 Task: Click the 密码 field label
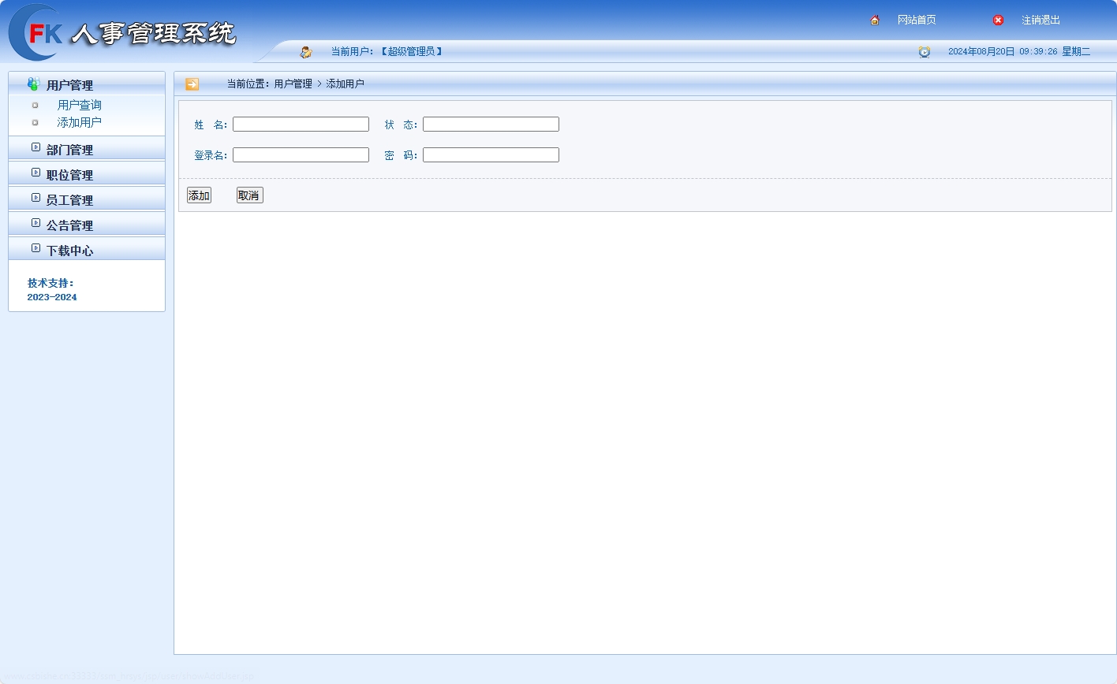[401, 155]
